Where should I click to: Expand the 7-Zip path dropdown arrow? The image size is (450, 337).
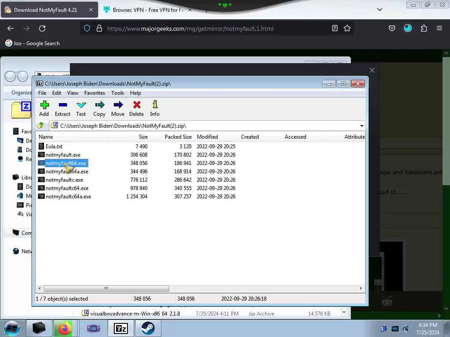coord(362,126)
